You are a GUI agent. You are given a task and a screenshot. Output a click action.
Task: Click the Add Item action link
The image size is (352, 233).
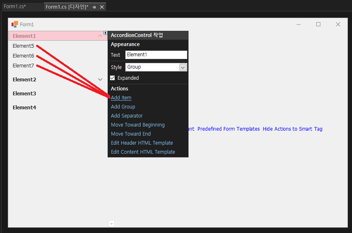pyautogui.click(x=121, y=98)
